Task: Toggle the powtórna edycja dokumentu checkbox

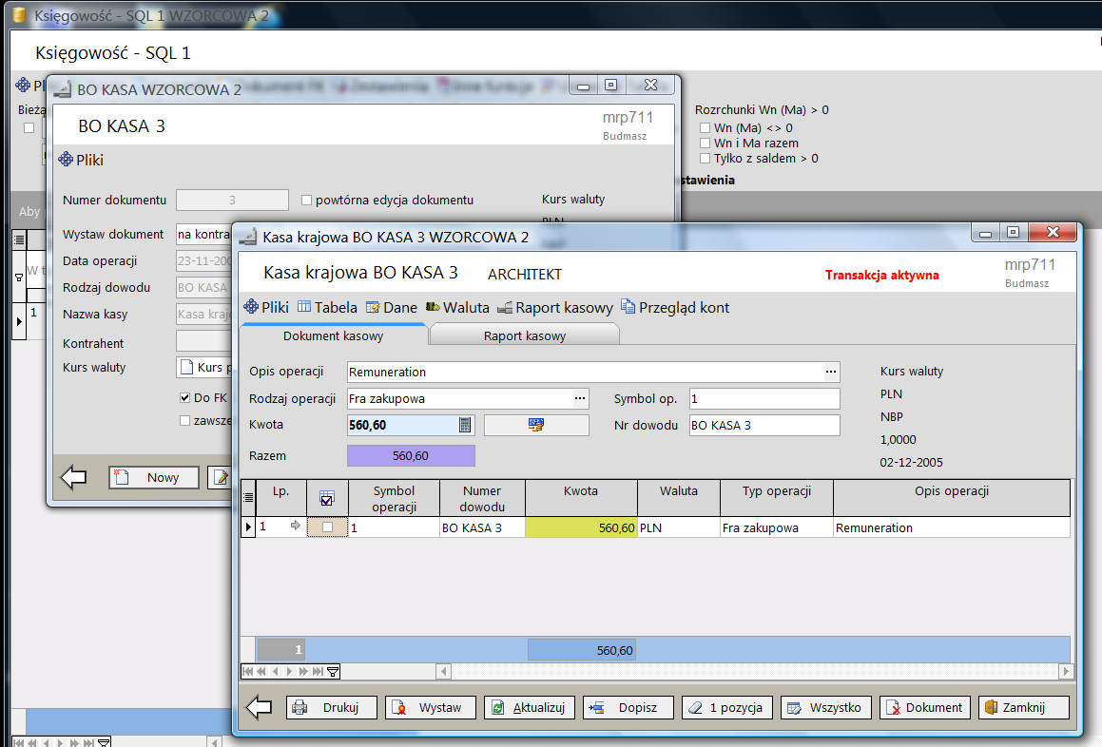Action: (306, 201)
